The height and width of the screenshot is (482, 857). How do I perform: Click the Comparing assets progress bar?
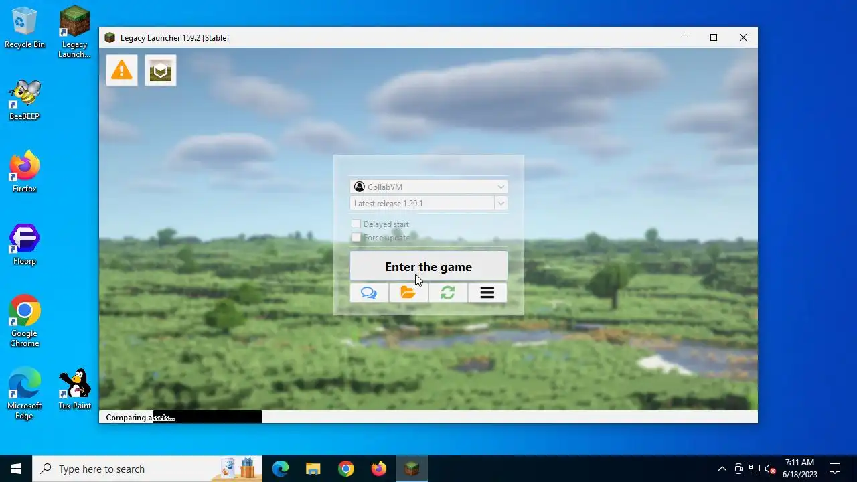(428, 417)
